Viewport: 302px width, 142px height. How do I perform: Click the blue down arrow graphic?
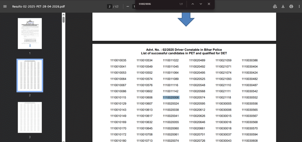point(186,20)
